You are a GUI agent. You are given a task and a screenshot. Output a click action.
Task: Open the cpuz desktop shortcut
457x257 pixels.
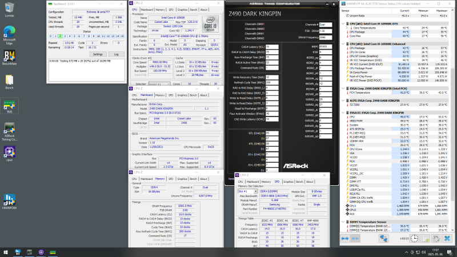tap(9, 154)
